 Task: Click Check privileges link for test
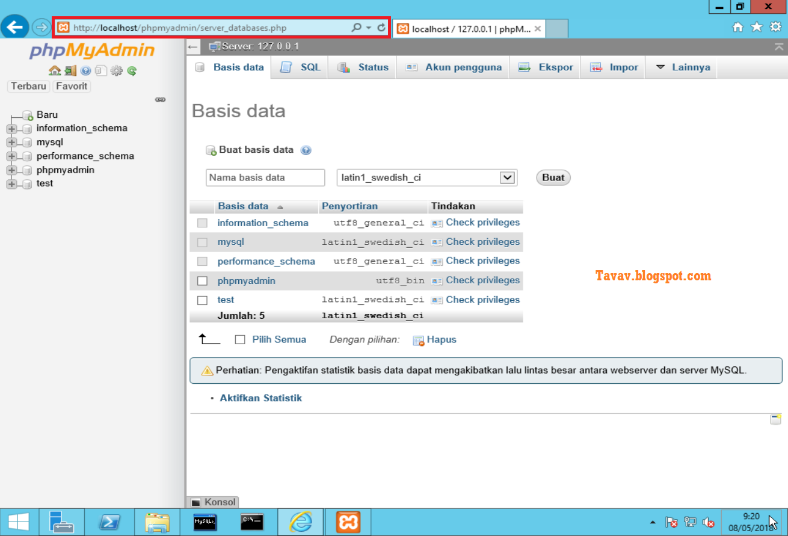[x=482, y=300]
